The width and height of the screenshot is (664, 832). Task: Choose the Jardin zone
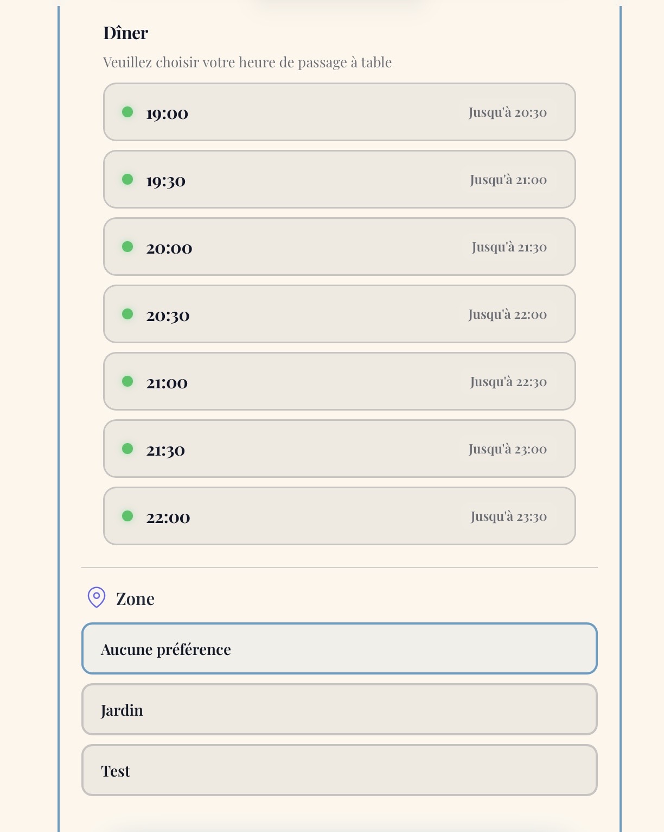click(340, 709)
